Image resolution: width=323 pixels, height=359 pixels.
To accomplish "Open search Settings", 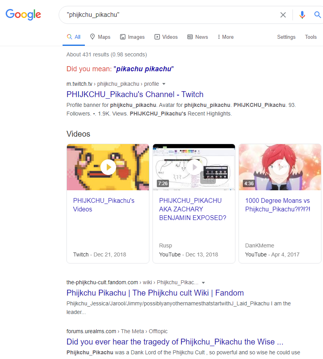I will click(286, 37).
